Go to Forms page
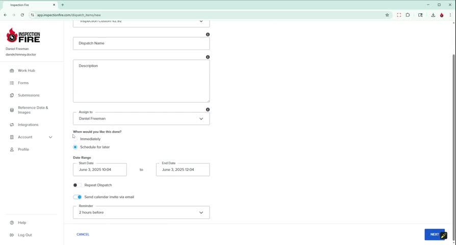Screen dimensions: 456x245 coord(23,83)
